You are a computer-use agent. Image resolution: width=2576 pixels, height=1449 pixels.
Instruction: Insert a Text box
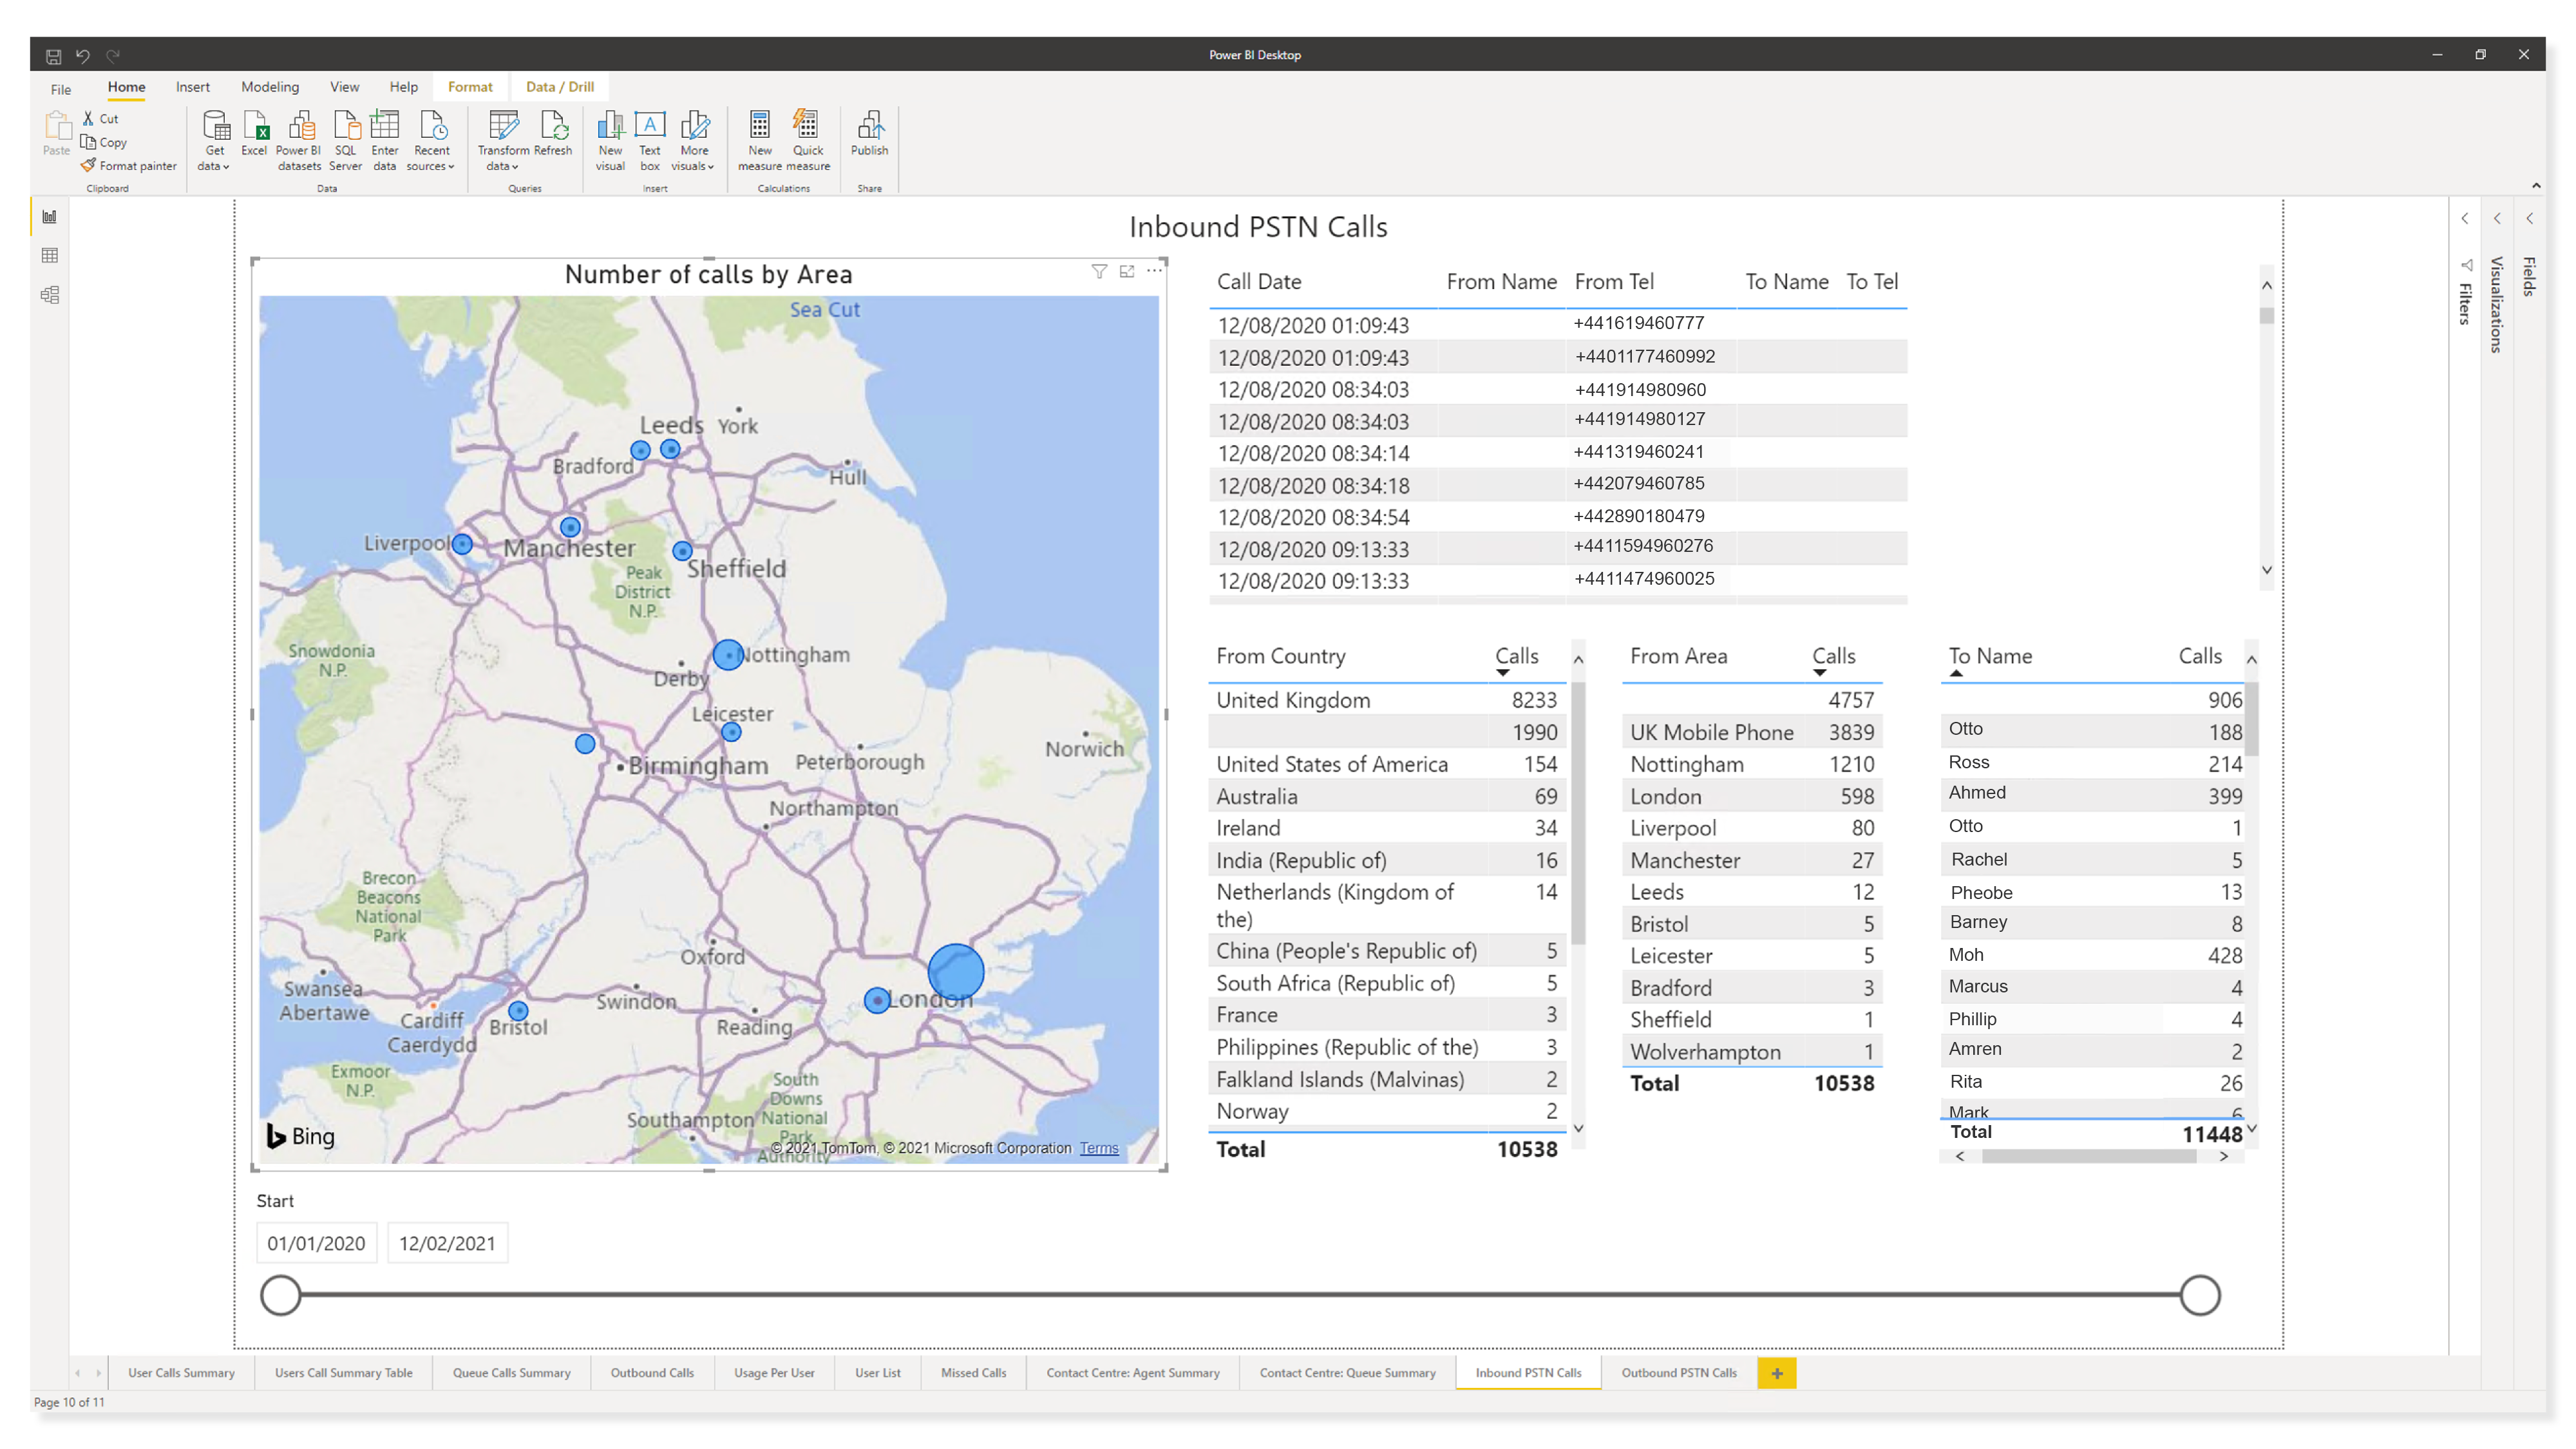pyautogui.click(x=650, y=139)
